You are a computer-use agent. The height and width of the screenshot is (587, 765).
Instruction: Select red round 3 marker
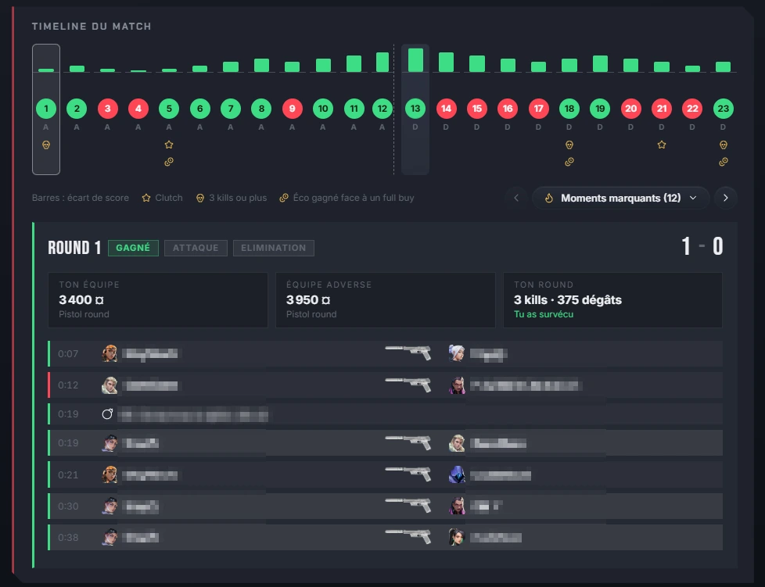pyautogui.click(x=107, y=108)
